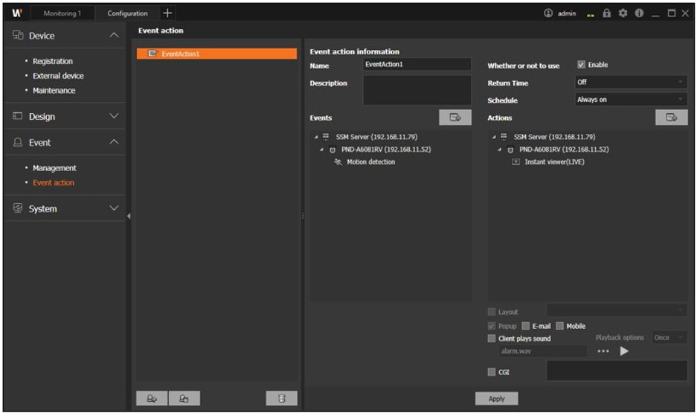Viewport: 697px width, 413px height.
Task: Play the alarm.wav sound preview
Action: tap(624, 351)
